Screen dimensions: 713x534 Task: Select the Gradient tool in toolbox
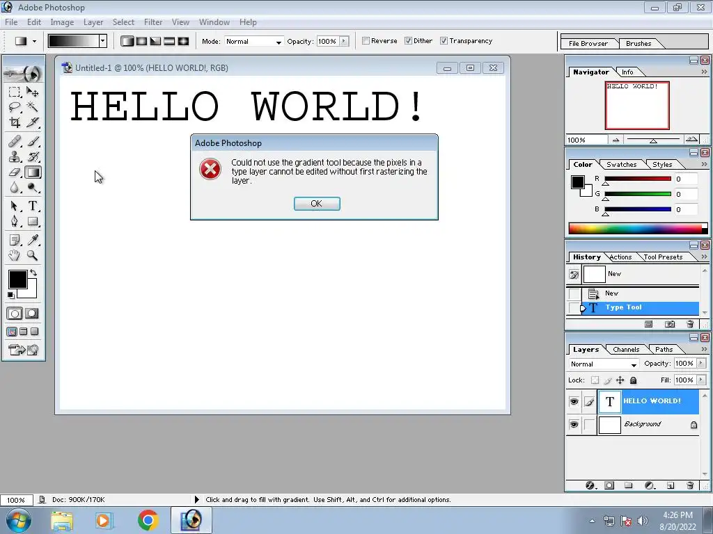[x=33, y=172]
